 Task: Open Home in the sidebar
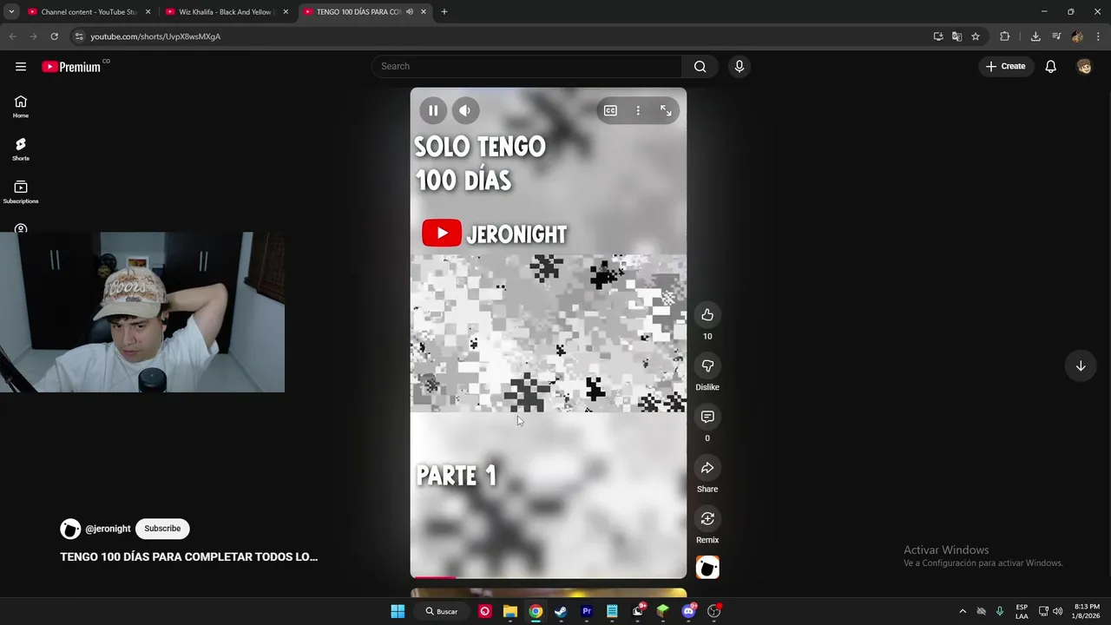[21, 107]
